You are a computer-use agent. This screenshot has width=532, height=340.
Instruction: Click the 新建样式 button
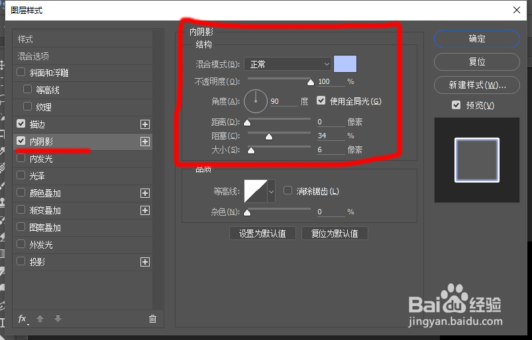click(477, 85)
